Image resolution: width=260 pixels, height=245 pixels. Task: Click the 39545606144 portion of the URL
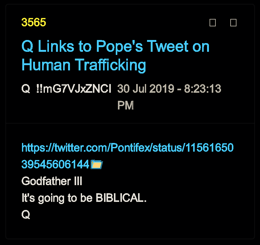click(55, 164)
